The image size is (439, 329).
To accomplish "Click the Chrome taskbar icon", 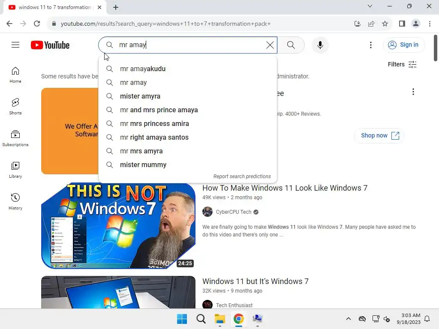I will (x=238, y=319).
